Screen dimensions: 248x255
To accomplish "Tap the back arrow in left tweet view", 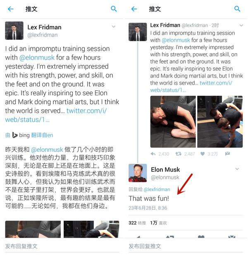I will [x=11, y=9].
